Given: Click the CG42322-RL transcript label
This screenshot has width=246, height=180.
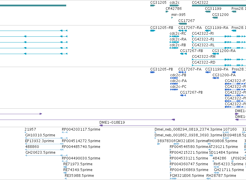Looking at the screenshot, I should [203, 45].
